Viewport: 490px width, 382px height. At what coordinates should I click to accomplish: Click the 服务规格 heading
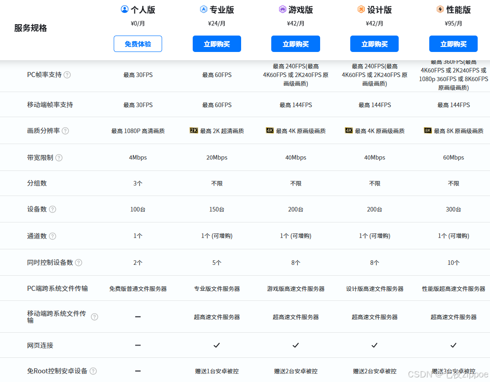pos(31,28)
